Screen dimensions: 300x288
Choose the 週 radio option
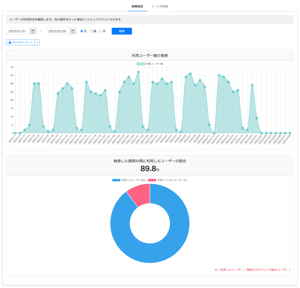(x=91, y=31)
